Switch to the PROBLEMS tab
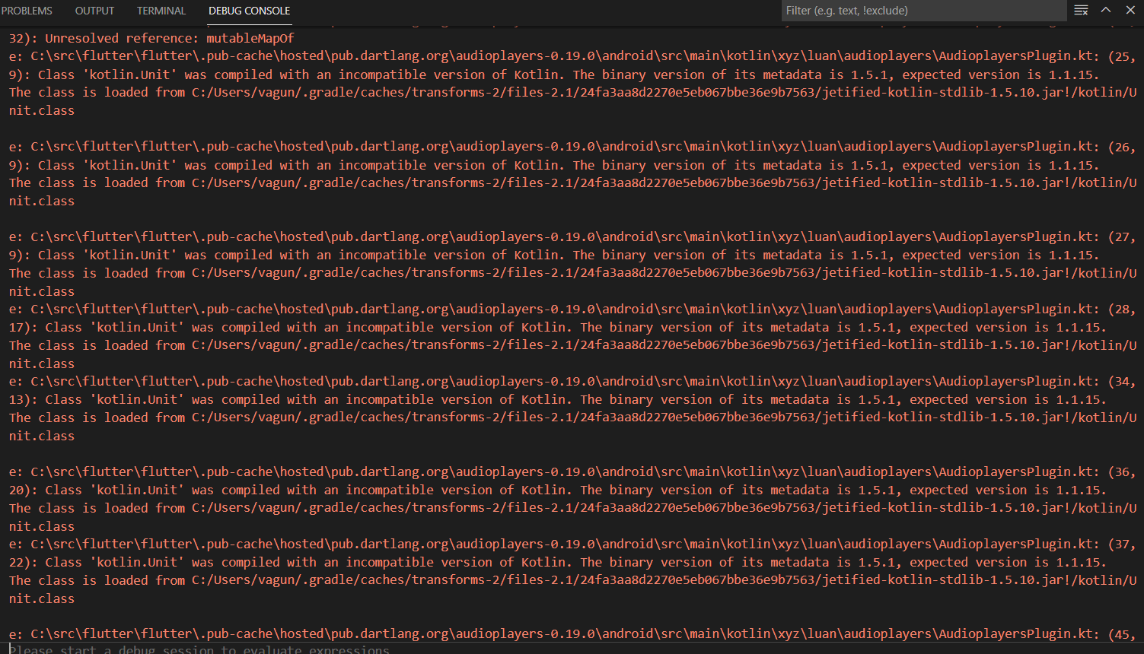The image size is (1144, 654). click(27, 11)
